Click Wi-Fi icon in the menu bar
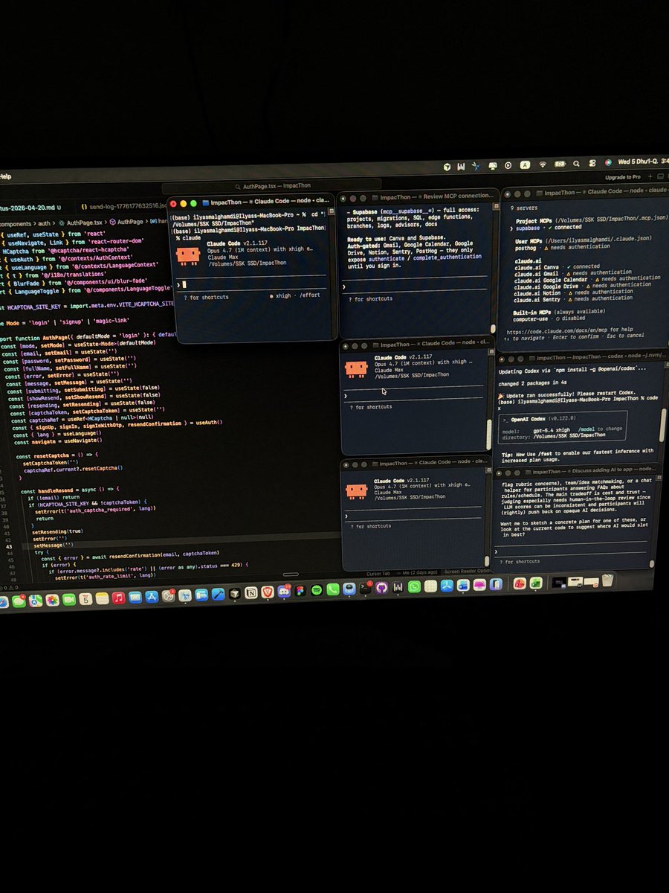669x893 pixels. coord(543,164)
